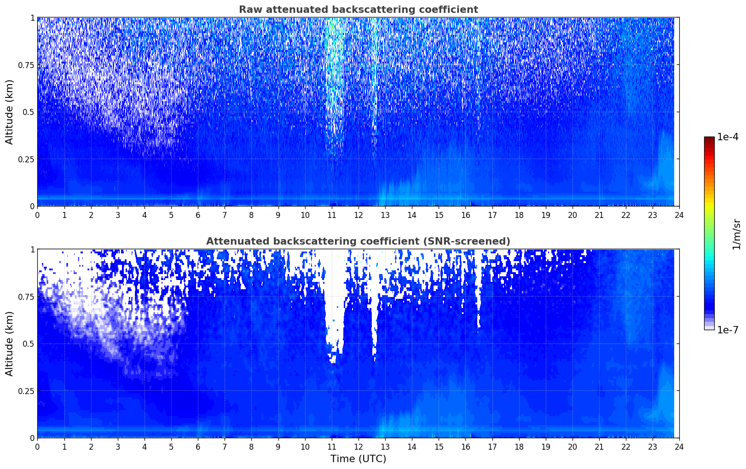
Task: Click time tick '16' under the SNR-screened plot
Action: coord(465,446)
